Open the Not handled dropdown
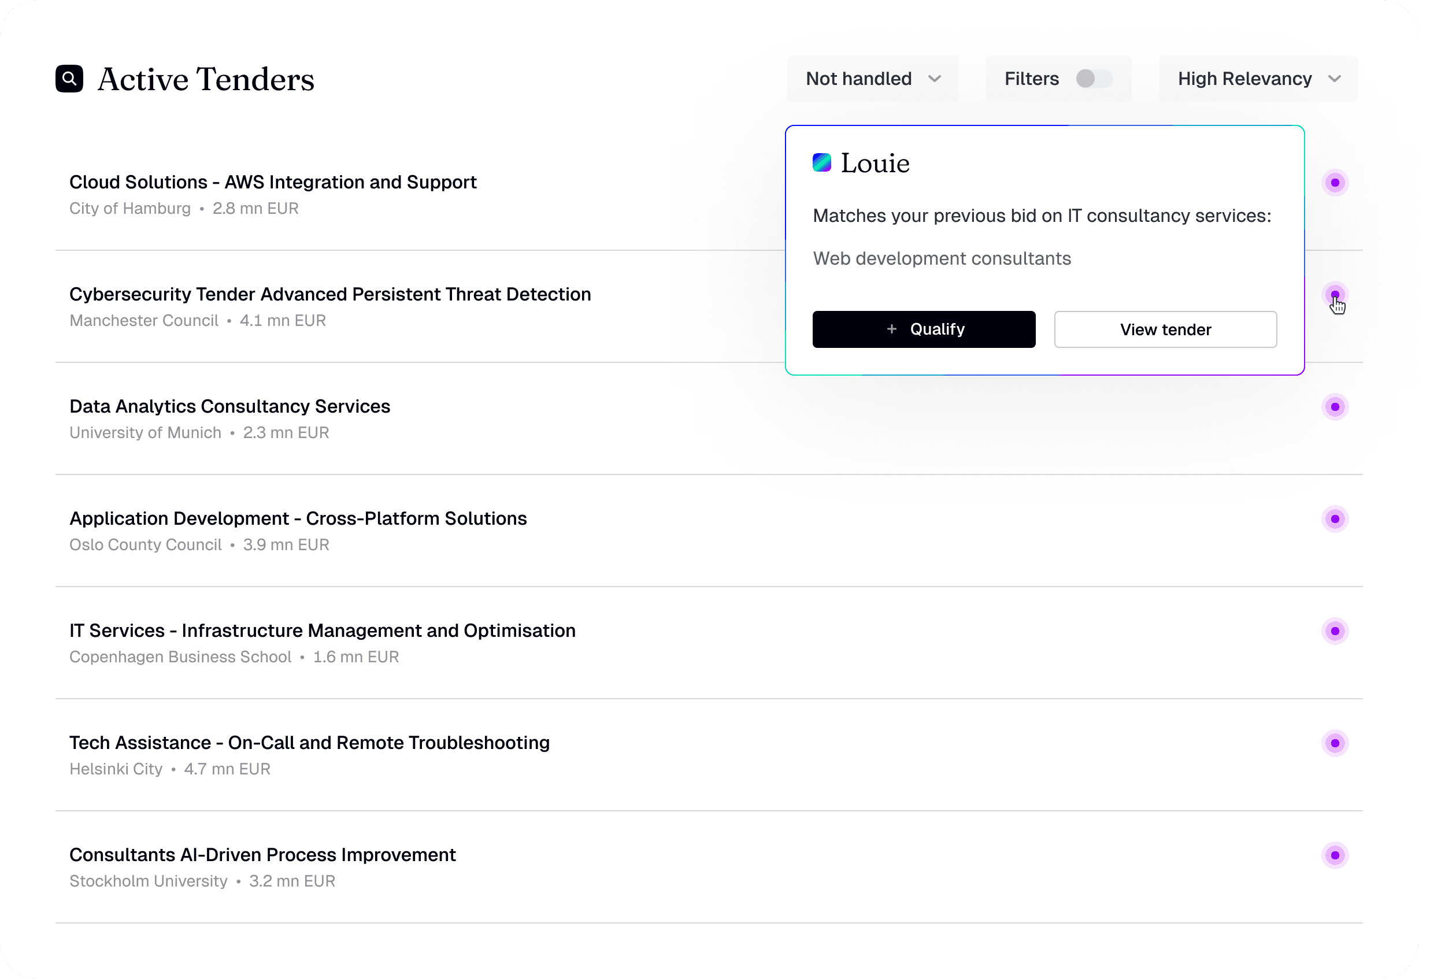 pos(872,79)
